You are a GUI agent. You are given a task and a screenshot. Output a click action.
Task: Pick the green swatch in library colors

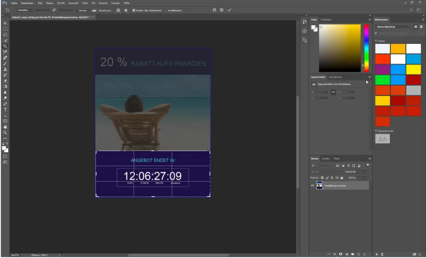pyautogui.click(x=383, y=80)
